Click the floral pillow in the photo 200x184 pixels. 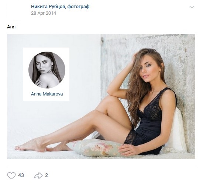(x=95, y=148)
